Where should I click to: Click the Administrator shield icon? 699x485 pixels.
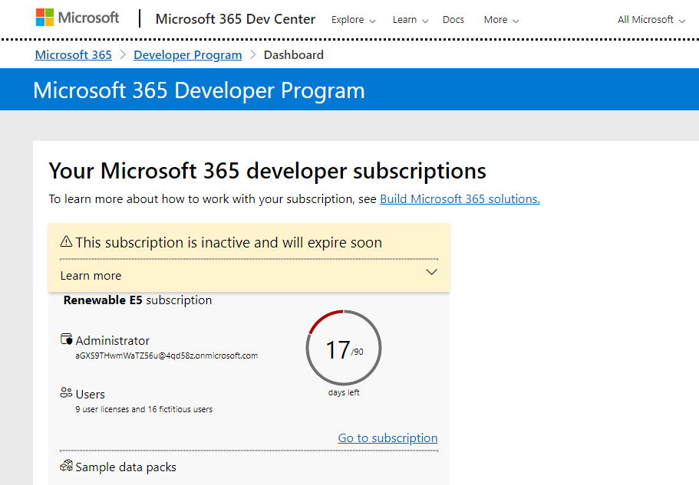67,339
